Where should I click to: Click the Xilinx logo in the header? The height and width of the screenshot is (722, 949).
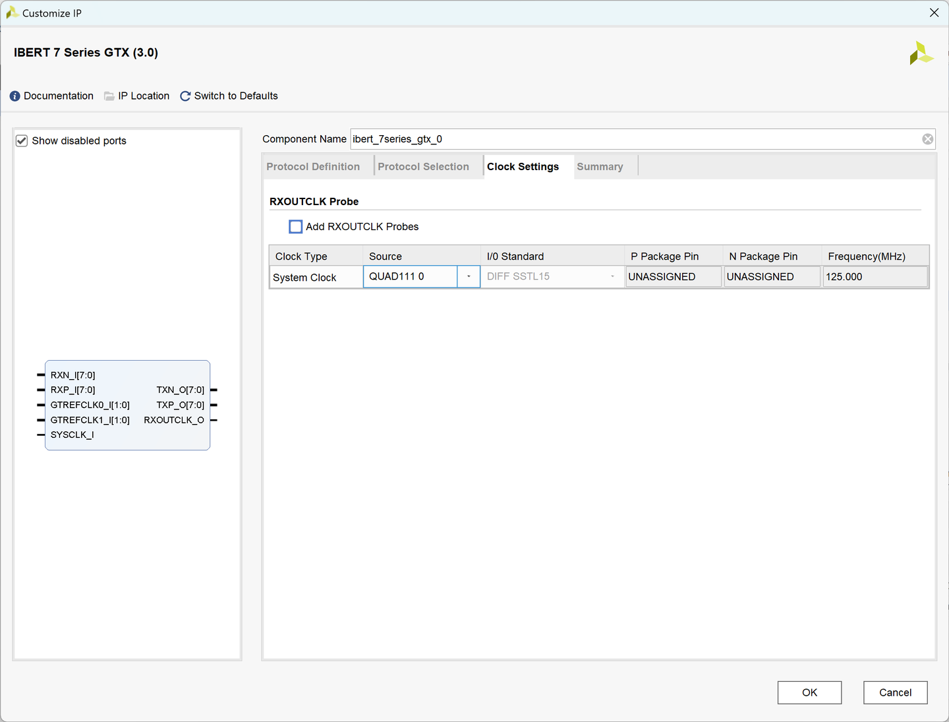pyautogui.click(x=921, y=53)
